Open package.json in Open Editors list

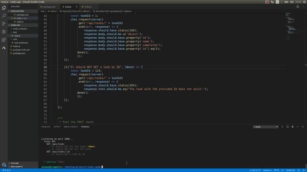coord(23,15)
